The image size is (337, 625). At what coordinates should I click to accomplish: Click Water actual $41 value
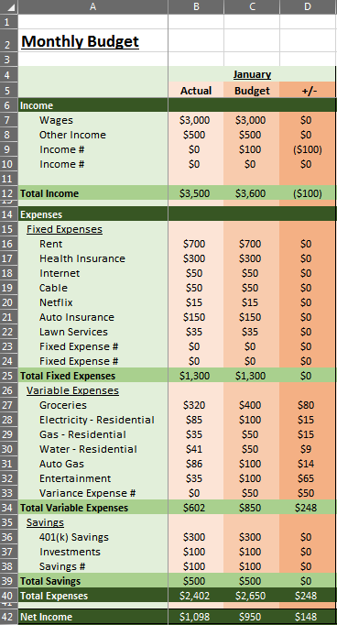194,449
